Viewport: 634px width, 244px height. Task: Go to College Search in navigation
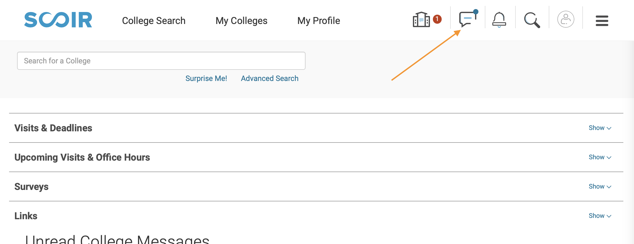154,21
